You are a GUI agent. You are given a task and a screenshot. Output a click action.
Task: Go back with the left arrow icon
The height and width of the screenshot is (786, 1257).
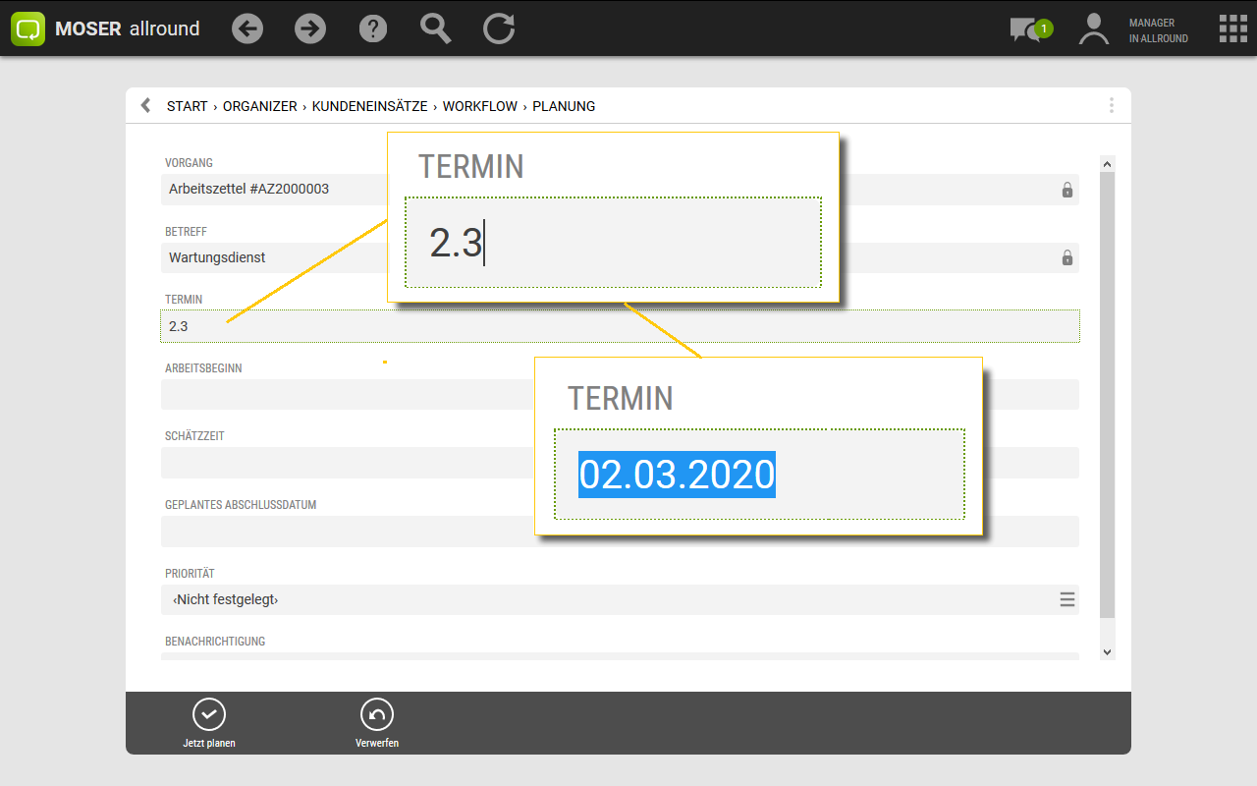click(x=247, y=28)
